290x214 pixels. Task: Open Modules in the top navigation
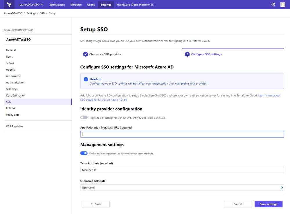(76, 5)
